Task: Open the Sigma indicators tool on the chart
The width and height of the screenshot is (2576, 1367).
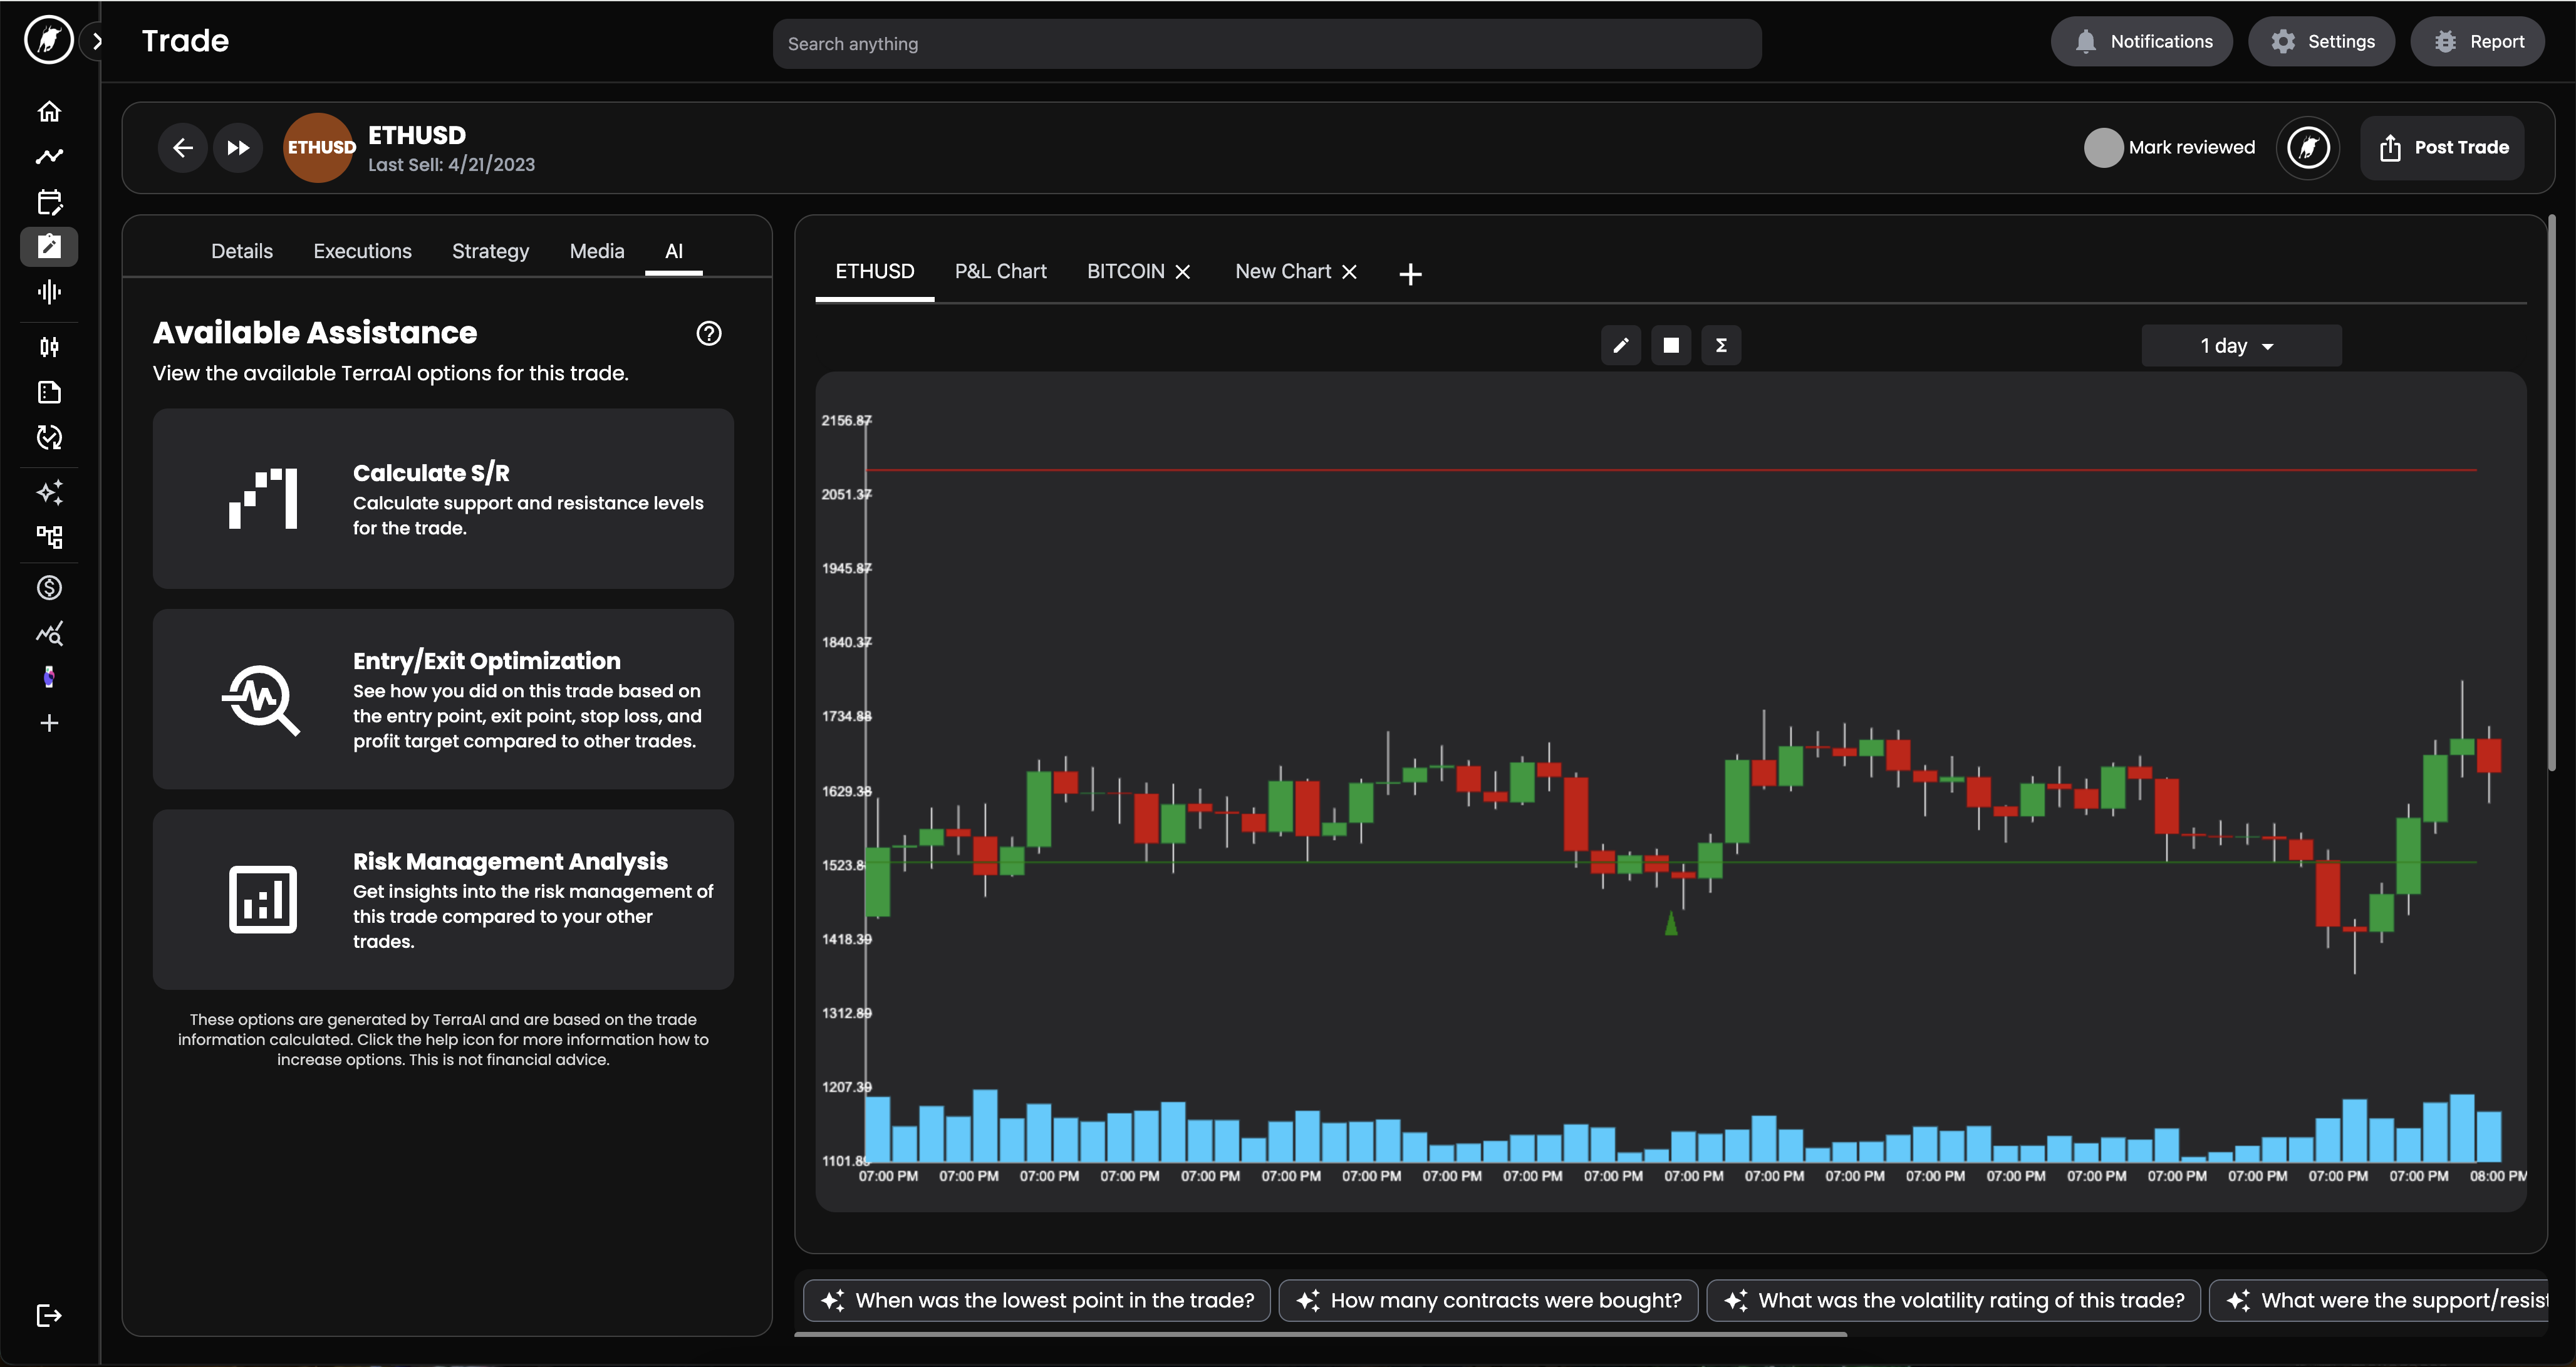Action: click(x=1722, y=345)
